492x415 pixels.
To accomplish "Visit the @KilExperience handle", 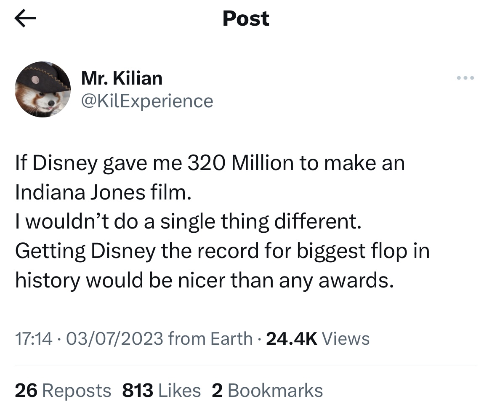I will 147,101.
